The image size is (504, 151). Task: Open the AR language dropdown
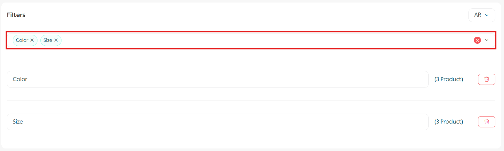pyautogui.click(x=482, y=15)
